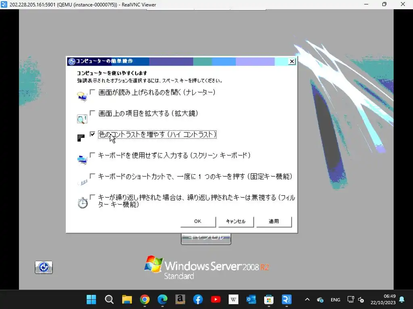Image resolution: width=413 pixels, height=309 pixels.
Task: Uncheck the High Contrast (ハイ コントラスト) checkbox
Action: click(x=92, y=134)
